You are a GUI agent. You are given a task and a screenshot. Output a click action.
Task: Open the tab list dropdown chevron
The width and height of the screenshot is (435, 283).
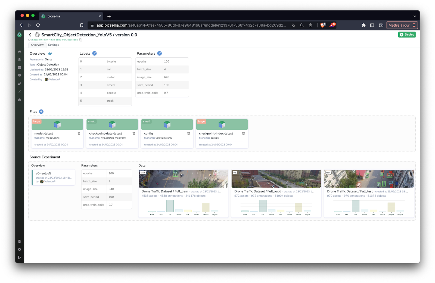414,17
